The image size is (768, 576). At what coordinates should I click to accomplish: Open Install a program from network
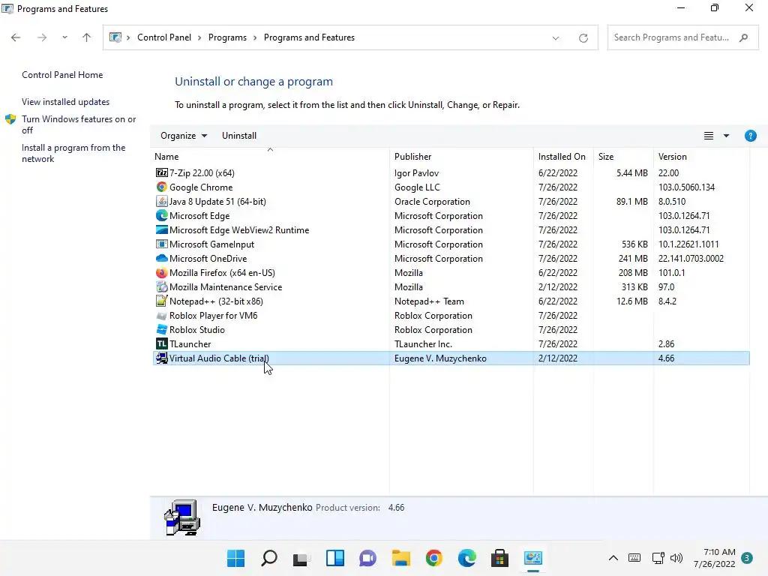[73, 153]
